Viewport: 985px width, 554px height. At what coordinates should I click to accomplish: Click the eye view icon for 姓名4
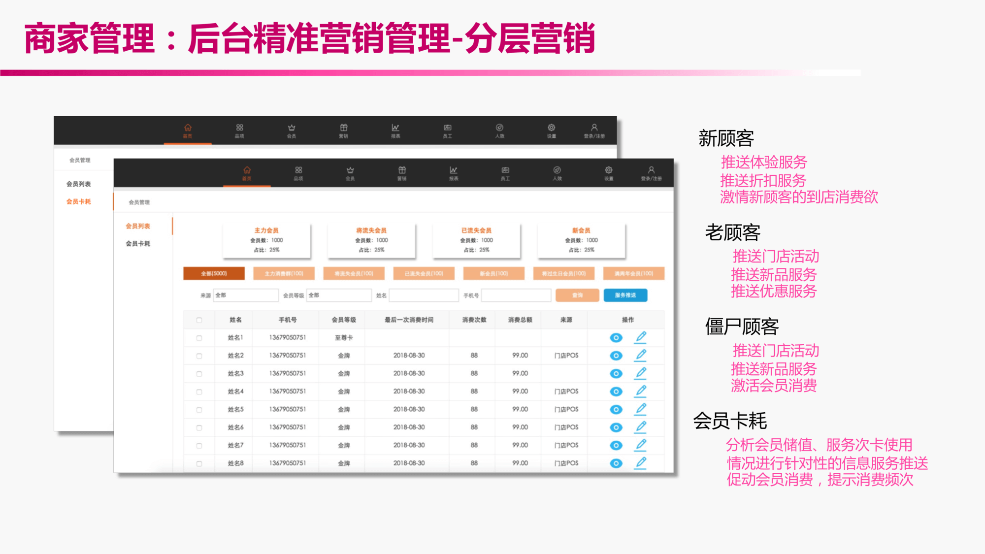click(x=616, y=391)
